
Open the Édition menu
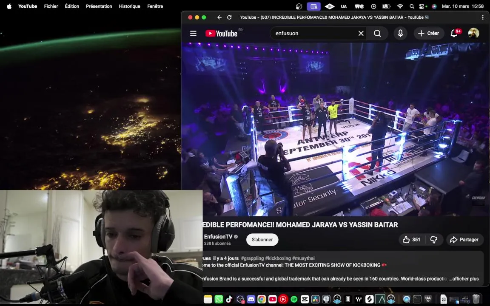click(x=72, y=6)
